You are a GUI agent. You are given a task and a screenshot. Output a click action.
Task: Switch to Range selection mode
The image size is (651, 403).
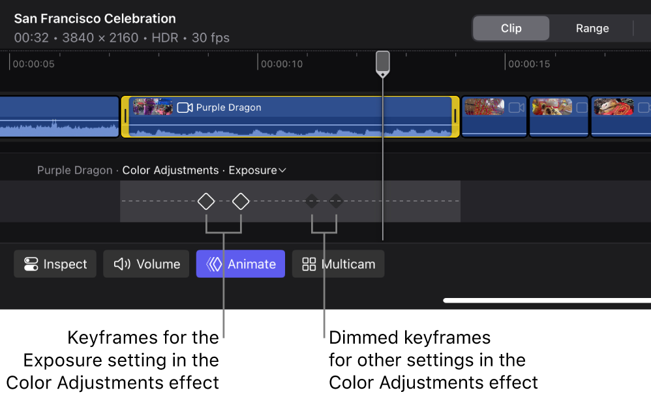click(592, 28)
